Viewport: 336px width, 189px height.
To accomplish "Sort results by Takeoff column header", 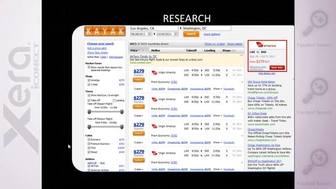I will click(191, 50).
